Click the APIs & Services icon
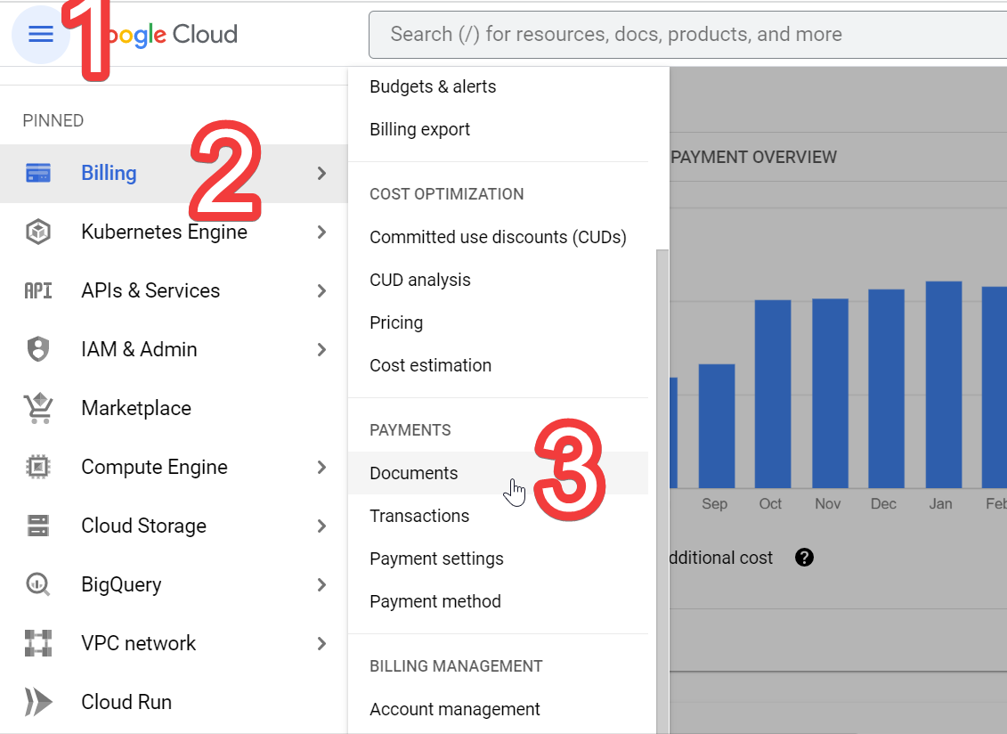 [38, 291]
